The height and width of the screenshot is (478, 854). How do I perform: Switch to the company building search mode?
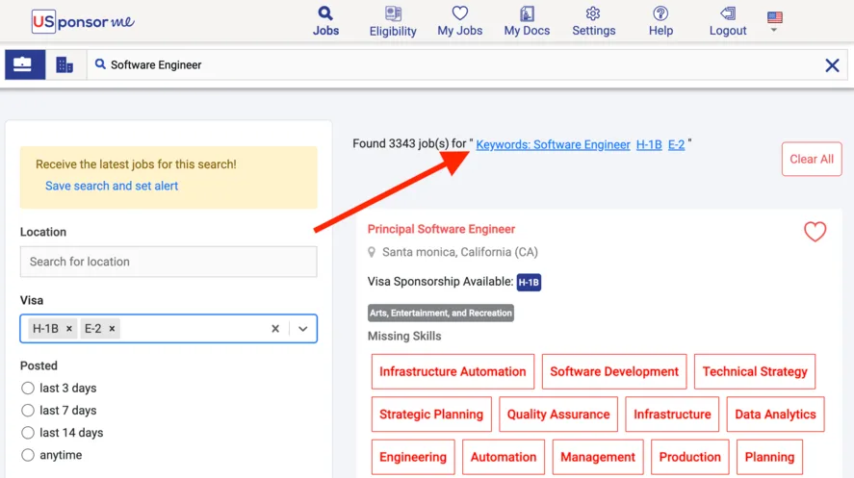click(65, 64)
